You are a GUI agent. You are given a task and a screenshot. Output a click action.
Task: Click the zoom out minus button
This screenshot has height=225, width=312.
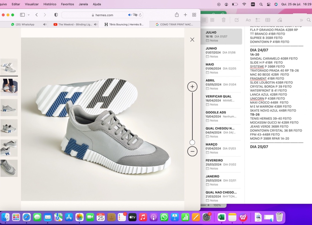pyautogui.click(x=192, y=151)
